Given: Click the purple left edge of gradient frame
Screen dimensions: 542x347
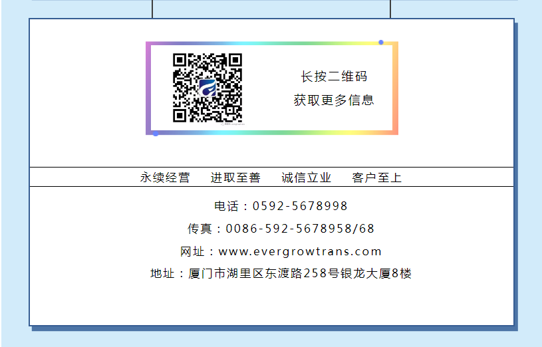Looking at the screenshot, I should click(x=148, y=88).
